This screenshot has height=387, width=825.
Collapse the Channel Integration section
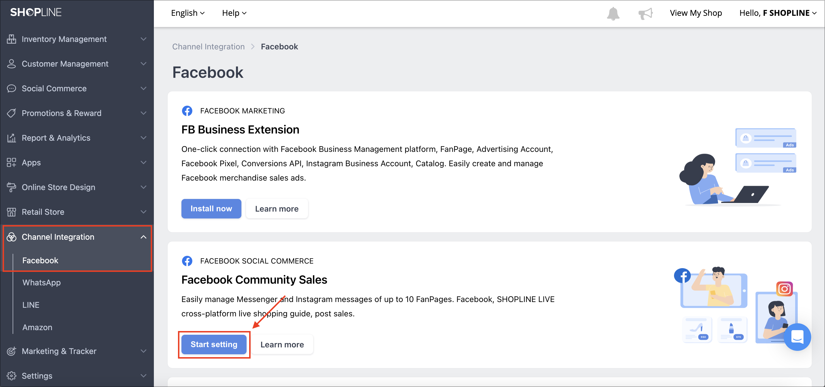[x=144, y=237]
